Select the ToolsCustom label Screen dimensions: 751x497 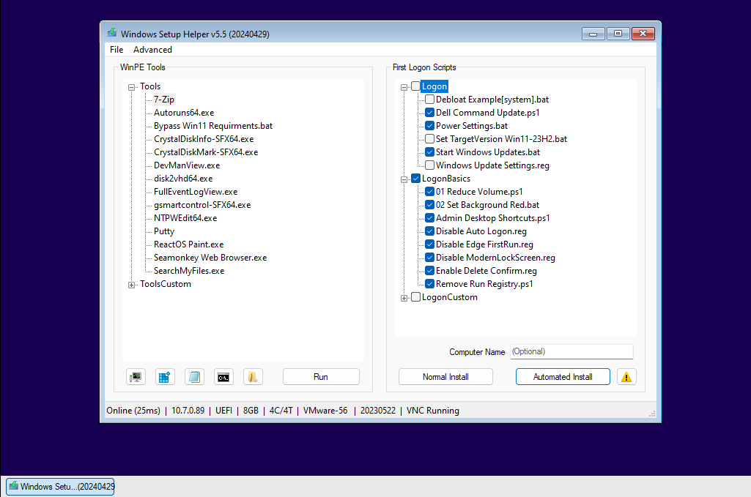point(166,284)
